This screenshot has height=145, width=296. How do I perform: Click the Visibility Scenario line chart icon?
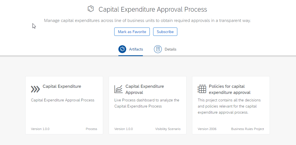pyautogui.click(x=118, y=89)
